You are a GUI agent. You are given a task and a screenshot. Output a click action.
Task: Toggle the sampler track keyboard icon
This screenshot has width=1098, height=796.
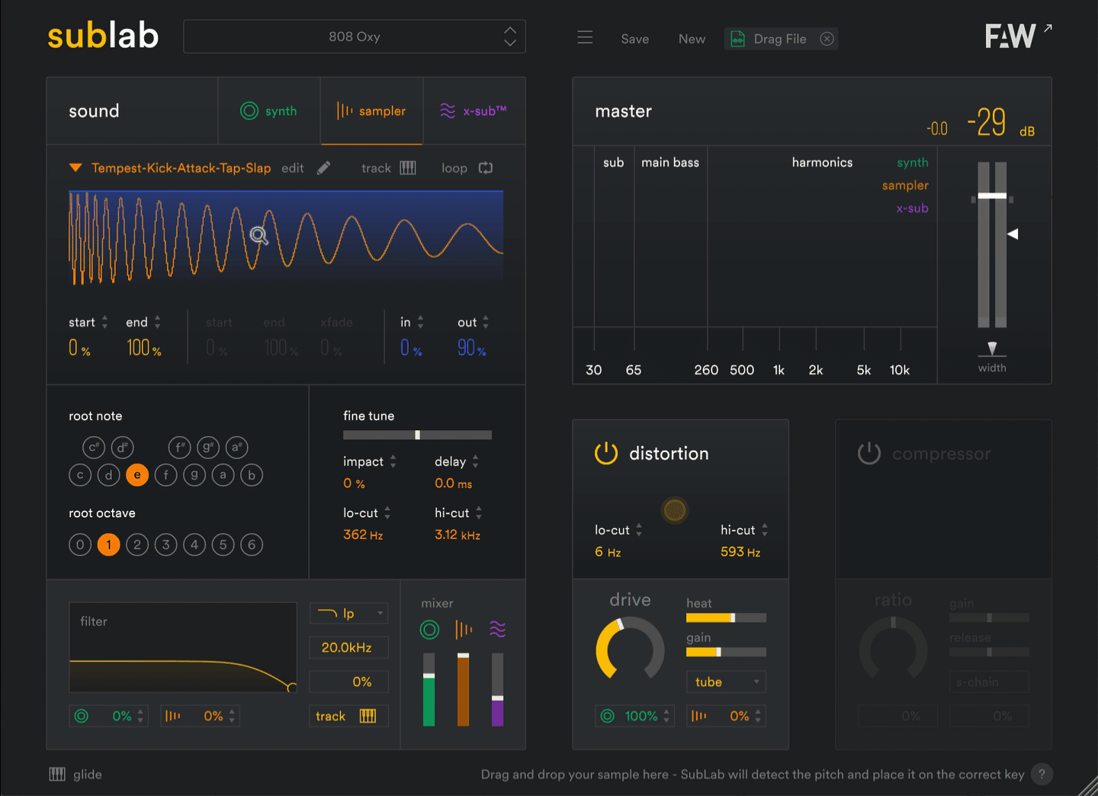408,168
